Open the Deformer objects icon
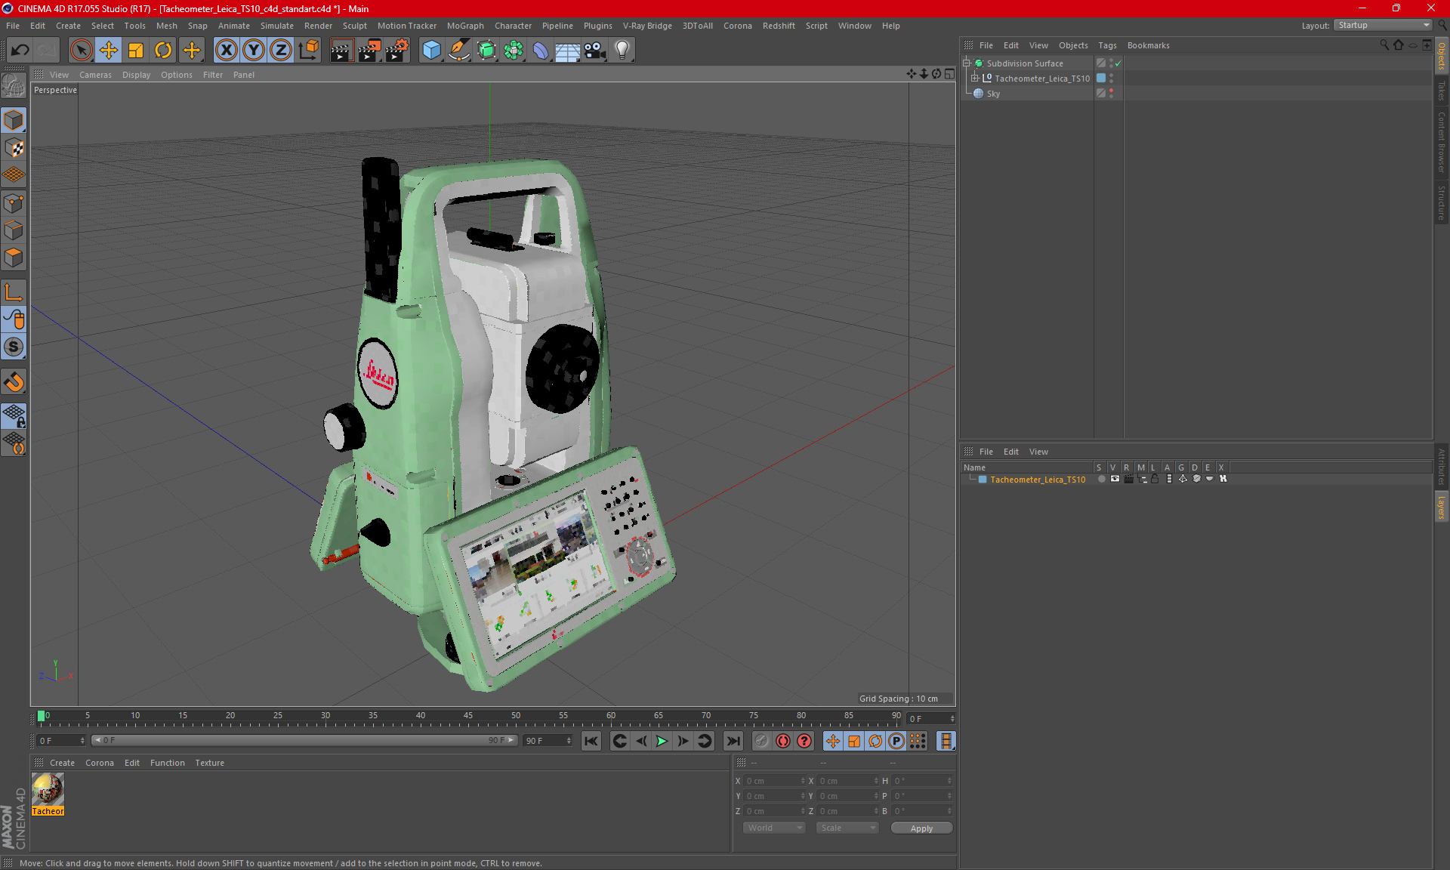Screen dimensions: 1450x870 541,51
